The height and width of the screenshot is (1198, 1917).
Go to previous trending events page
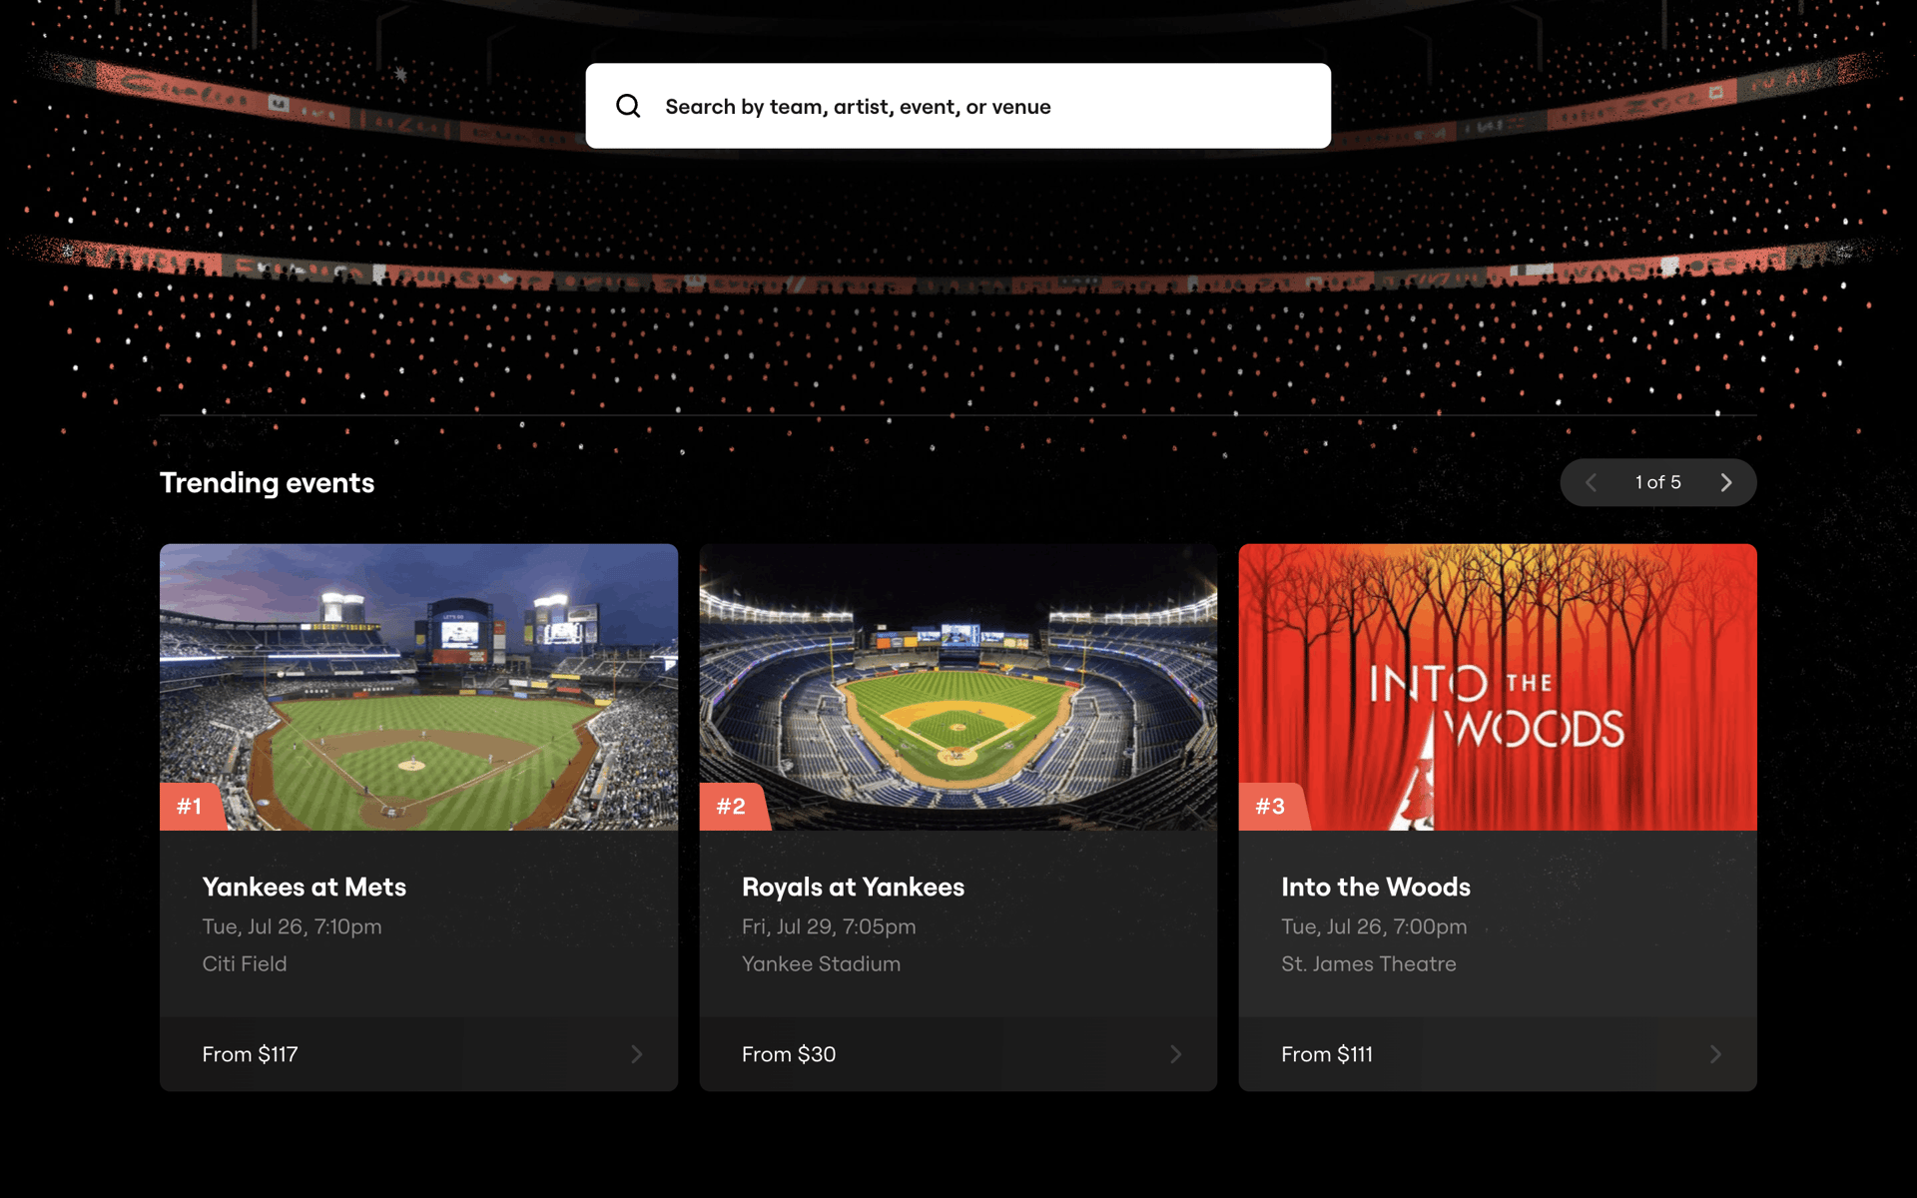[1591, 482]
